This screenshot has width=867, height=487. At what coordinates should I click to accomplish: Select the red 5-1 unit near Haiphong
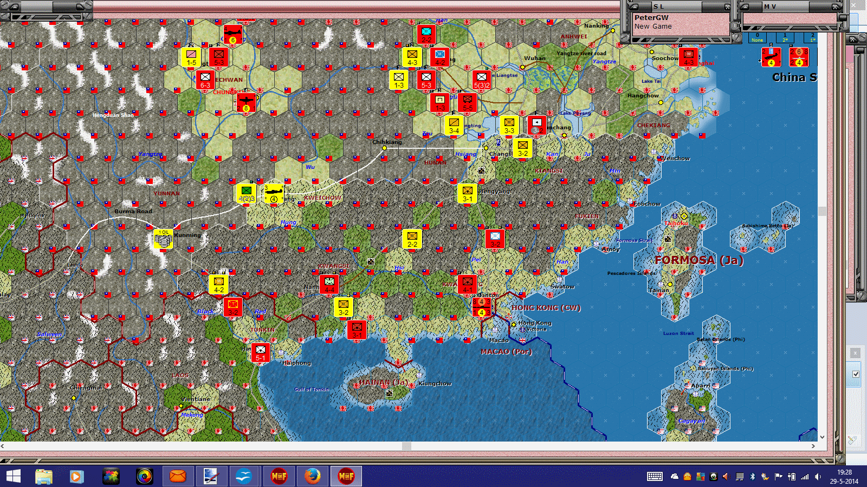[x=261, y=353]
